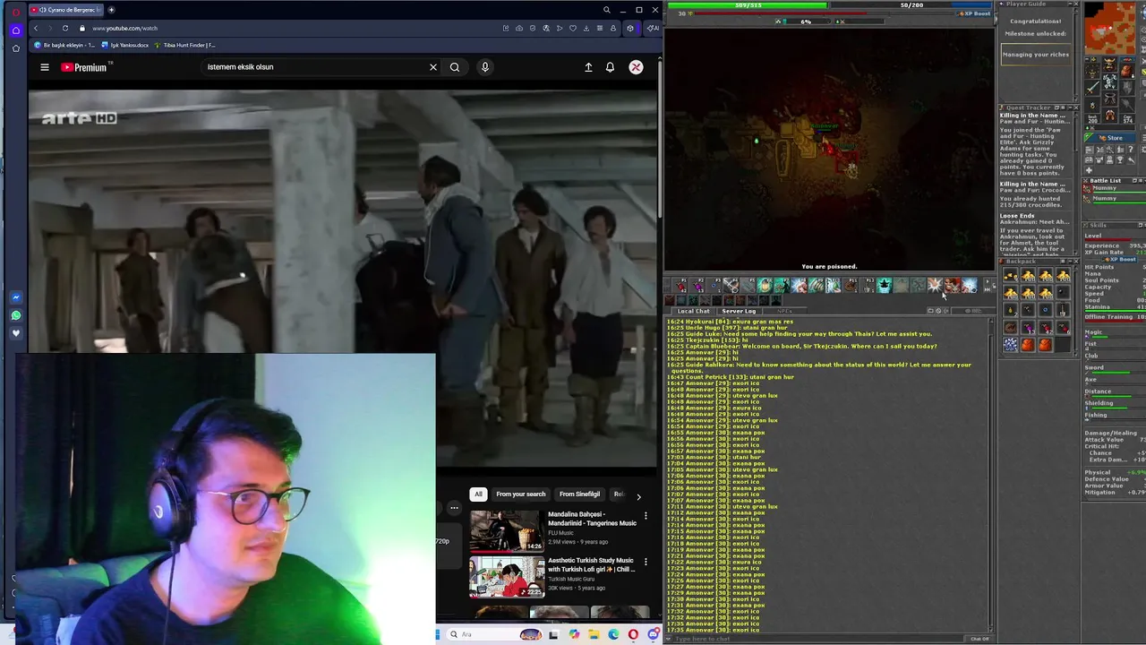Open the YouTube create upload icon
This screenshot has width=1146, height=645.
pos(588,67)
